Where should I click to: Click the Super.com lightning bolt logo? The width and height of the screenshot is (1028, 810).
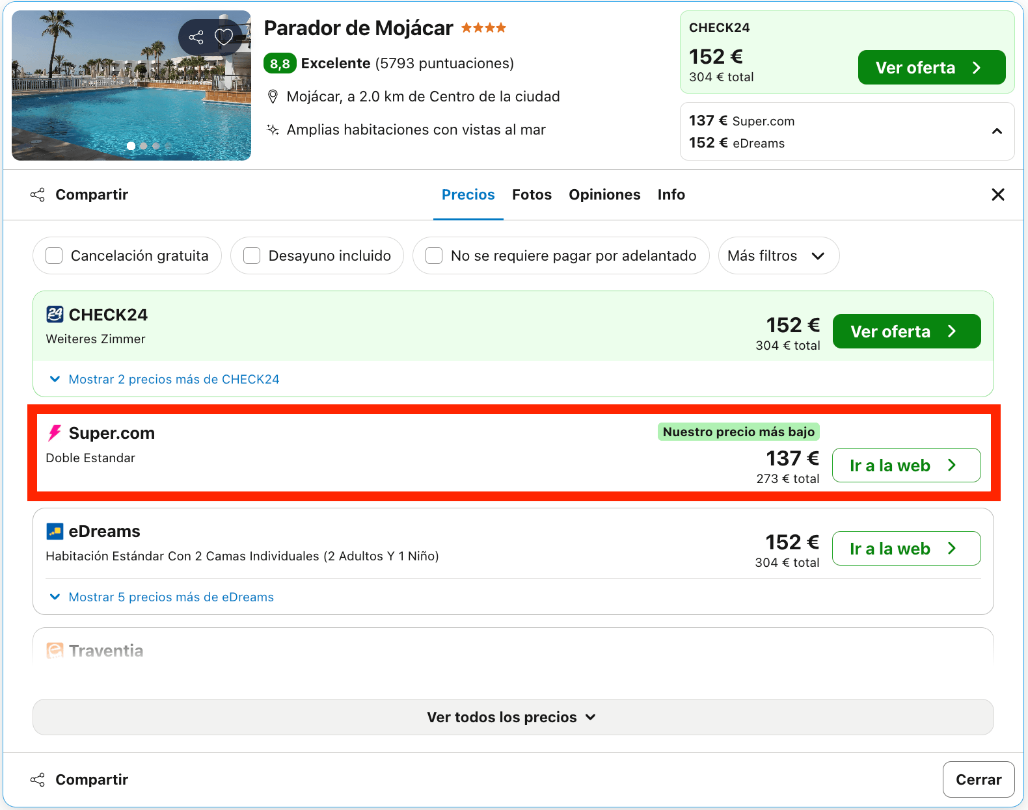click(55, 433)
